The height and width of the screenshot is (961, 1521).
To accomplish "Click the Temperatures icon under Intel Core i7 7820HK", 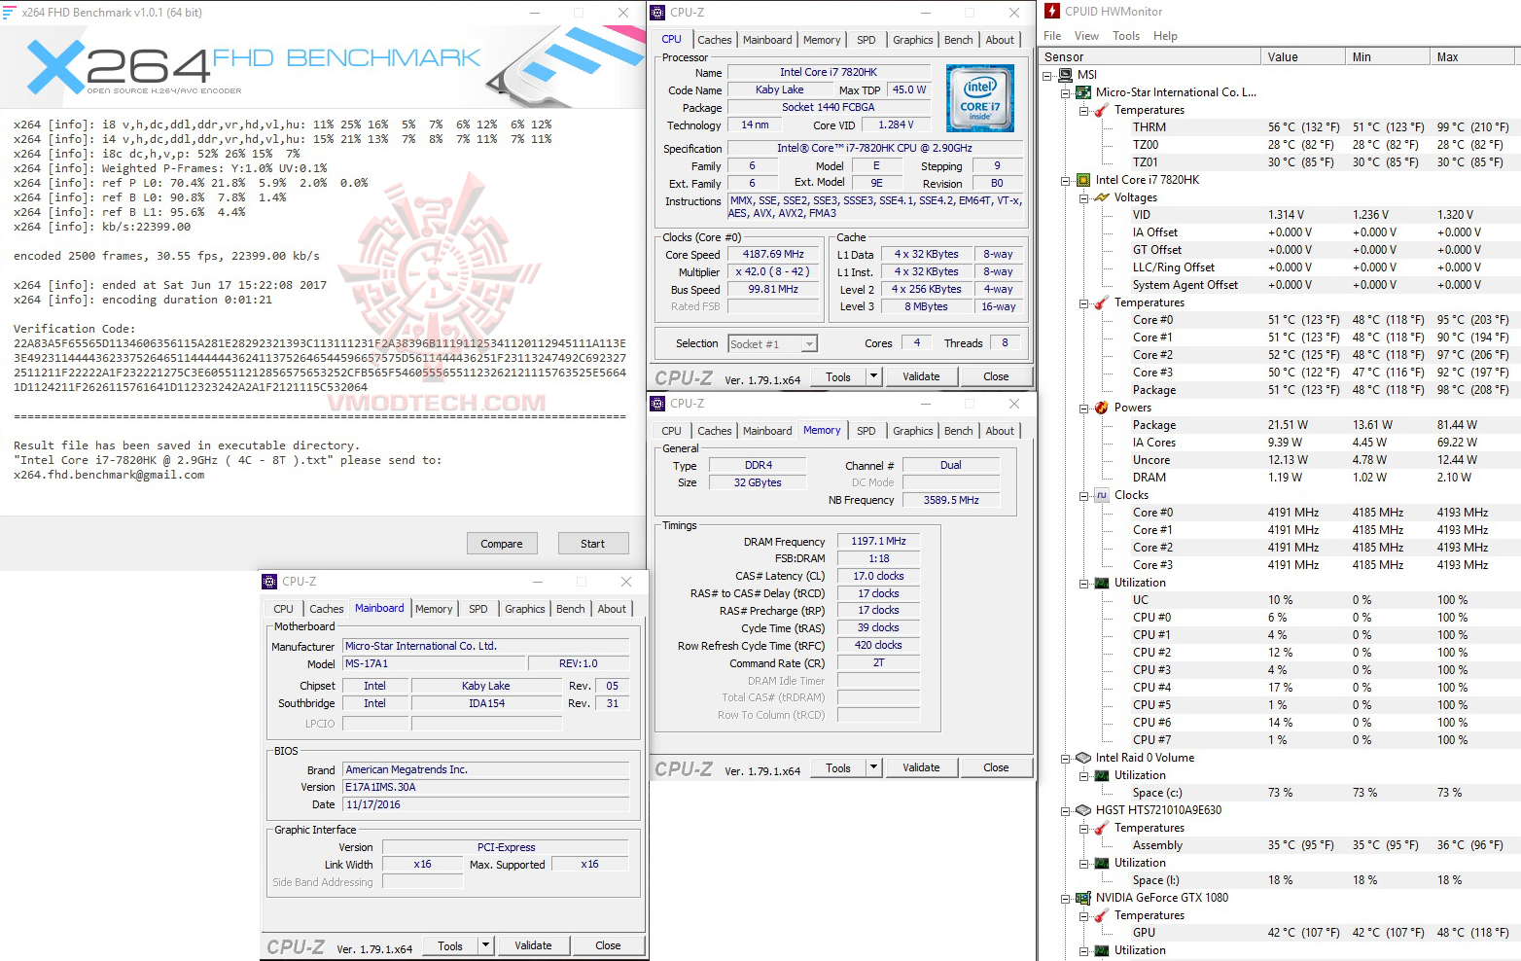I will (1101, 302).
